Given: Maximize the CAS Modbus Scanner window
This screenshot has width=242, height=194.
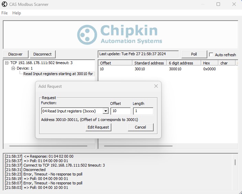Looking at the screenshot, I should [x=218, y=4].
